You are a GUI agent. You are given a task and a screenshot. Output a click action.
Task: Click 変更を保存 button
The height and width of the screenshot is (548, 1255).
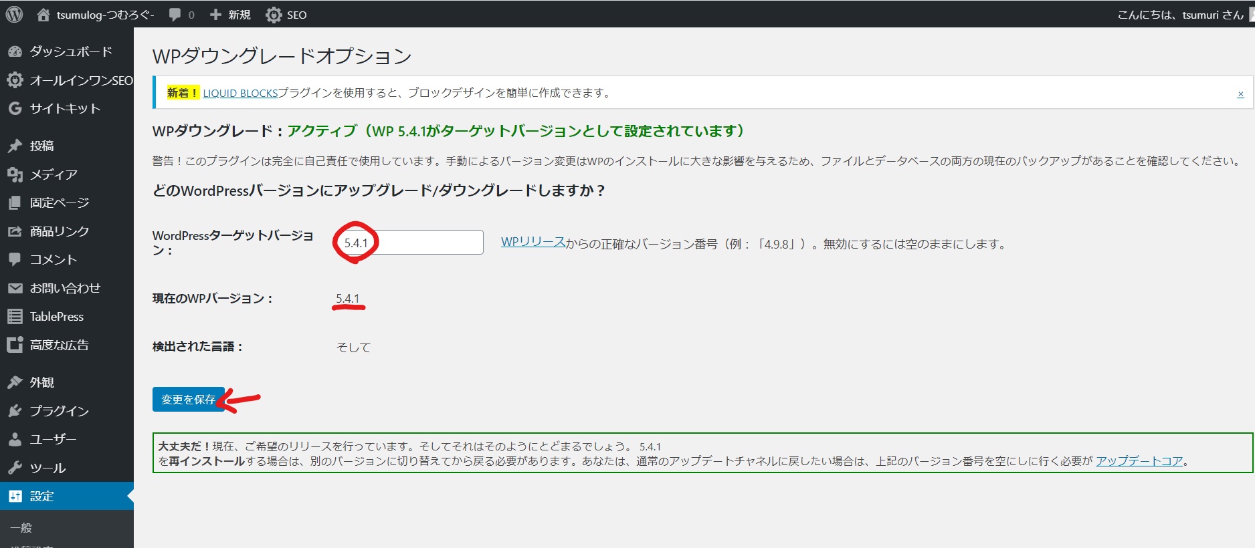point(189,399)
